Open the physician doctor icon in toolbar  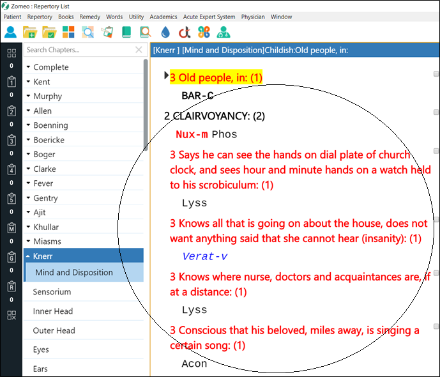224,32
